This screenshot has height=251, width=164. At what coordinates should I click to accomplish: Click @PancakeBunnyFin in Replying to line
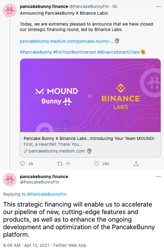point(47,194)
